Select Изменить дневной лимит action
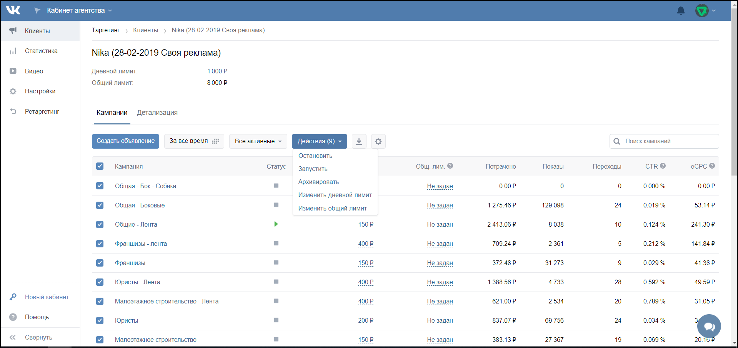 pyautogui.click(x=335, y=195)
